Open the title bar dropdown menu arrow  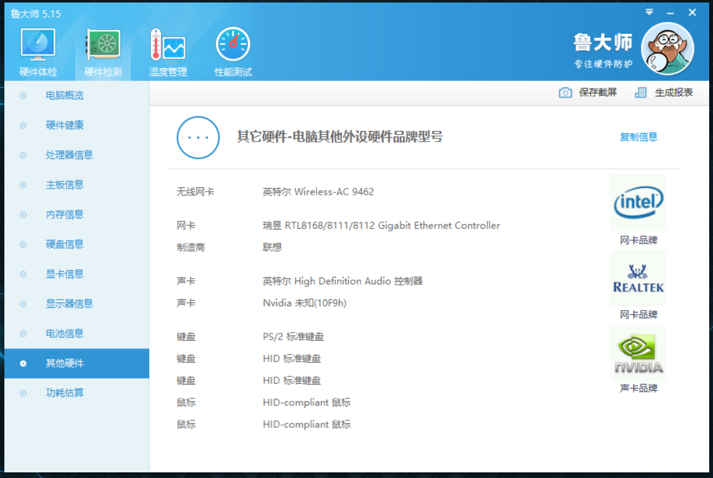pyautogui.click(x=649, y=13)
